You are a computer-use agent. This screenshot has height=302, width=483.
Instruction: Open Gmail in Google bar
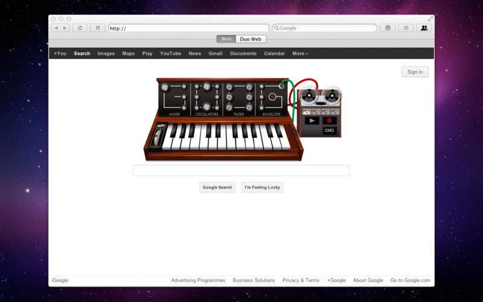(x=216, y=53)
